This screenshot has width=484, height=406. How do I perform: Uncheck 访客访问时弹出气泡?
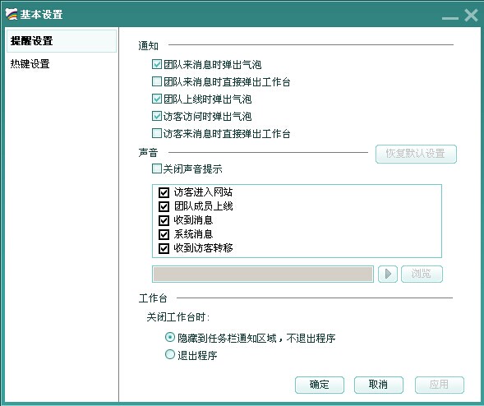[x=157, y=116]
